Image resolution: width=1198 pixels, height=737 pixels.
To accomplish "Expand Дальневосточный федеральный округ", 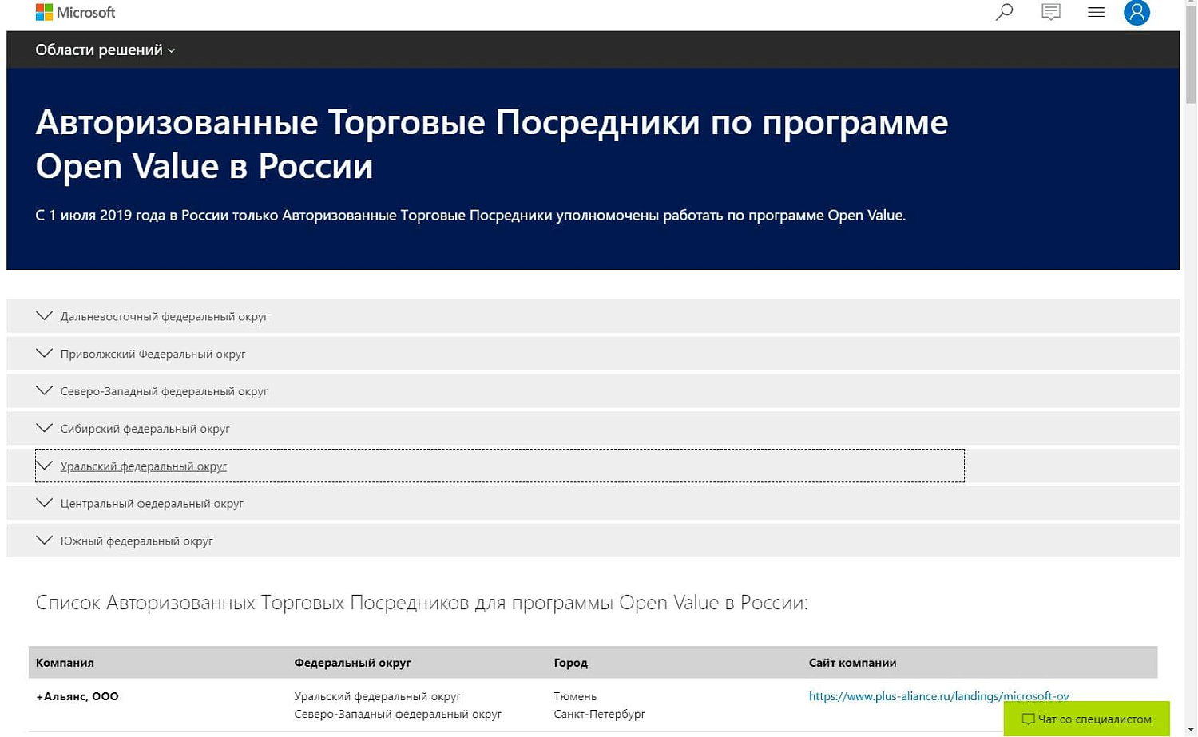I will pyautogui.click(x=165, y=316).
